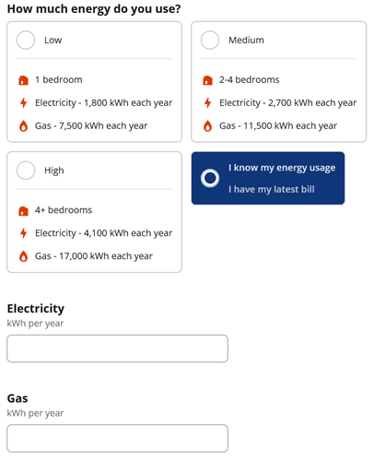
Task: Click the '1 bedroom' text in Low card
Action: tap(59, 80)
